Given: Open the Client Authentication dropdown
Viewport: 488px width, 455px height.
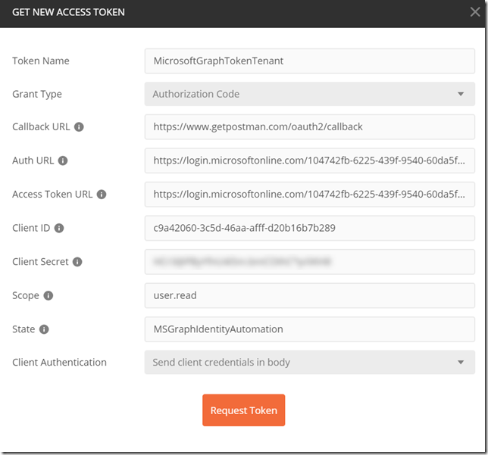Looking at the screenshot, I should [310, 363].
